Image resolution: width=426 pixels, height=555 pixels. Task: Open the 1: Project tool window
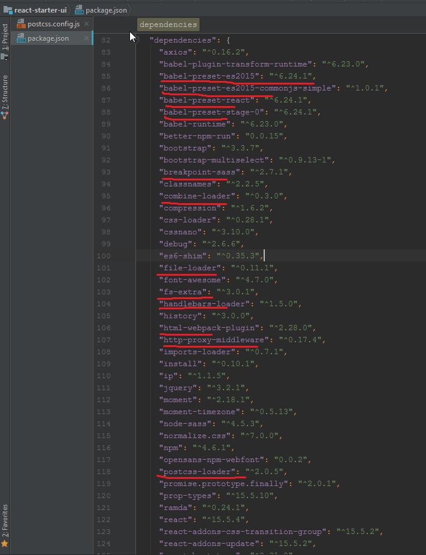pyautogui.click(x=5, y=37)
